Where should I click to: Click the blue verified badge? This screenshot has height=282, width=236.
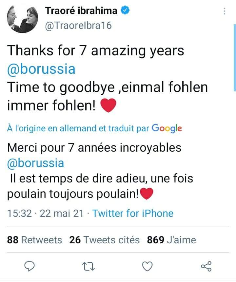click(x=125, y=11)
